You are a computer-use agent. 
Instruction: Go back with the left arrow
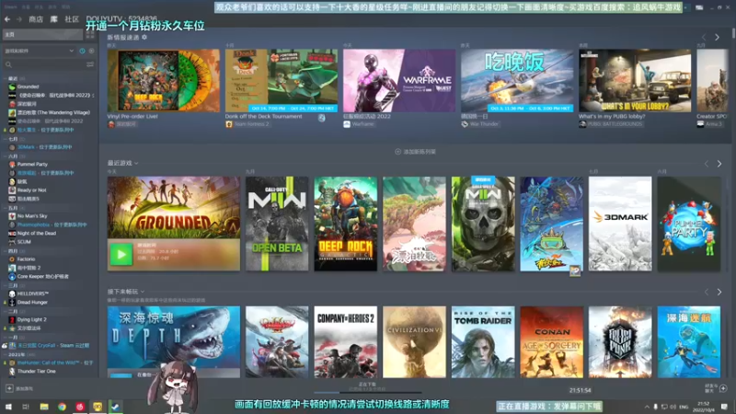point(7,19)
